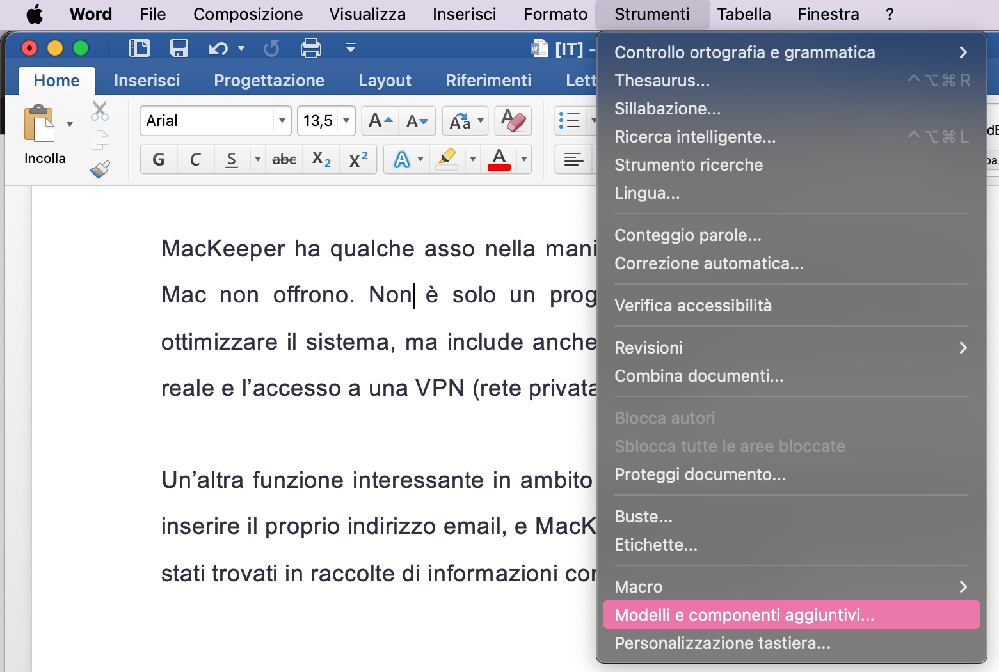Apply red Font Color A icon
Image resolution: width=999 pixels, height=672 pixels.
pos(499,159)
